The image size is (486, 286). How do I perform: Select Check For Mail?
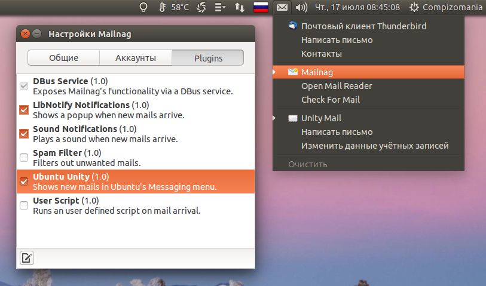point(331,100)
